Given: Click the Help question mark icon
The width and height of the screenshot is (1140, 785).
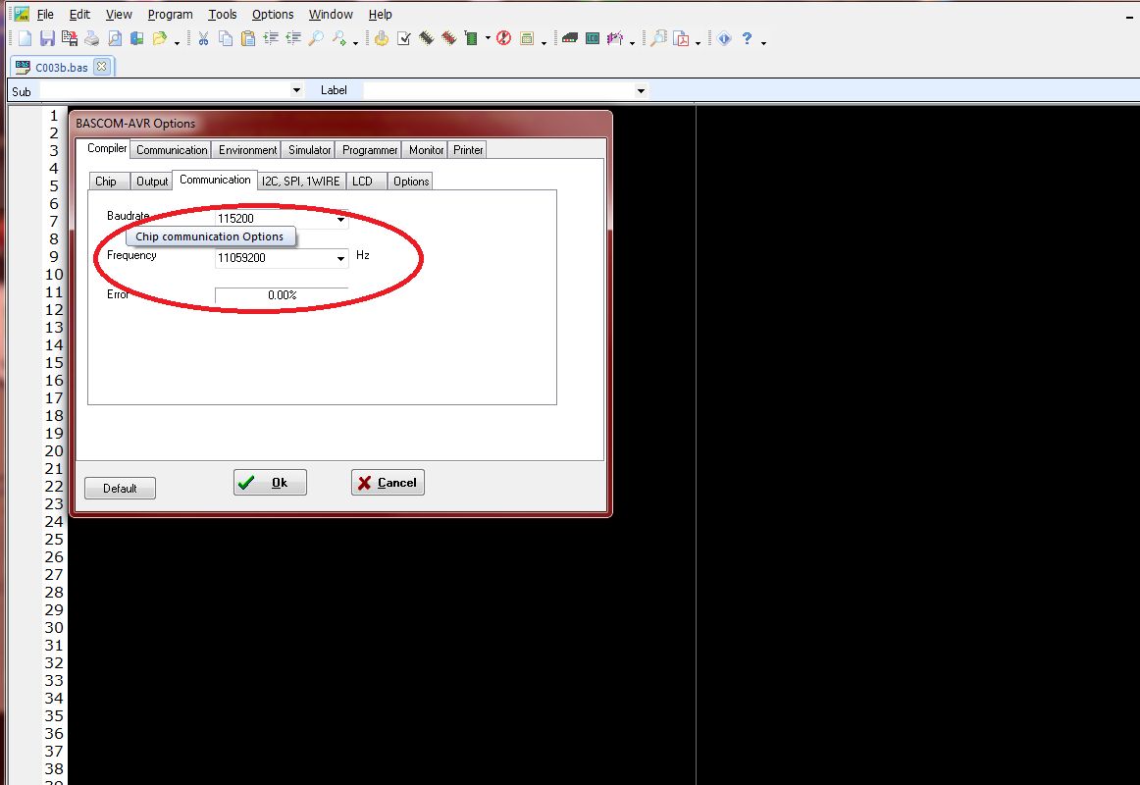Looking at the screenshot, I should click(747, 38).
